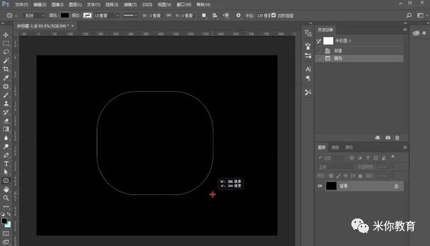Toggle the align edges checkbox

(x=273, y=15)
